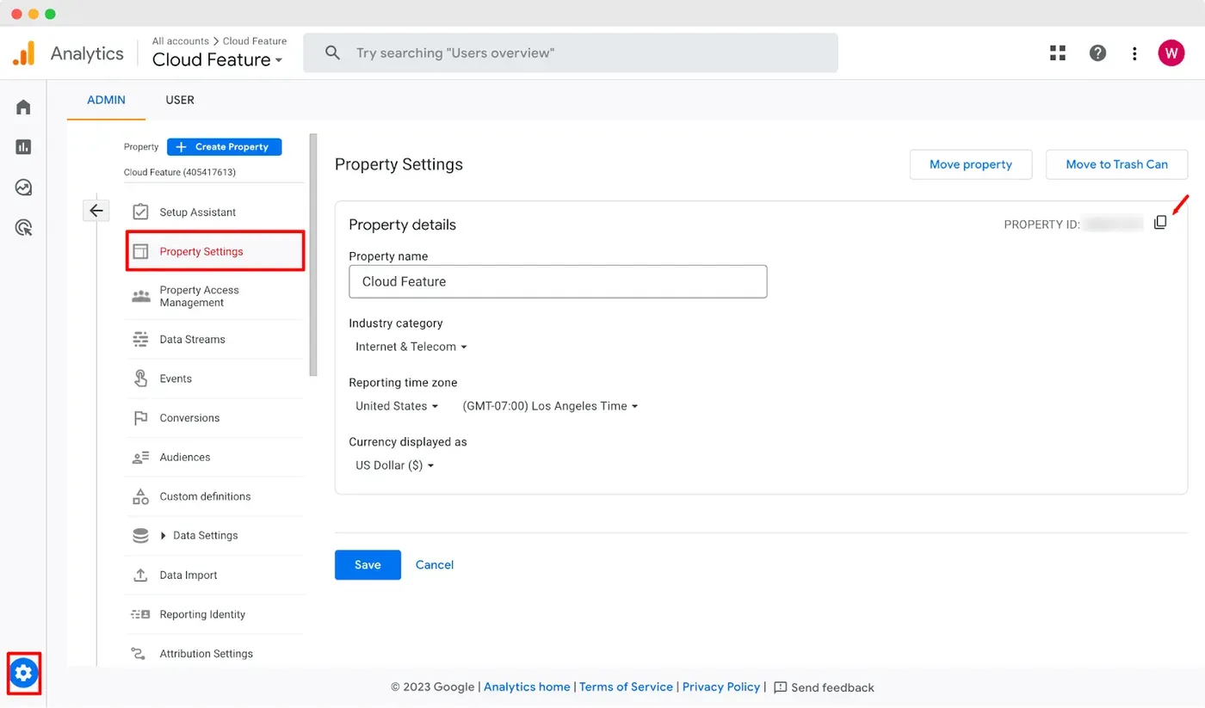
Task: Click the Property name input field
Action: [558, 281]
